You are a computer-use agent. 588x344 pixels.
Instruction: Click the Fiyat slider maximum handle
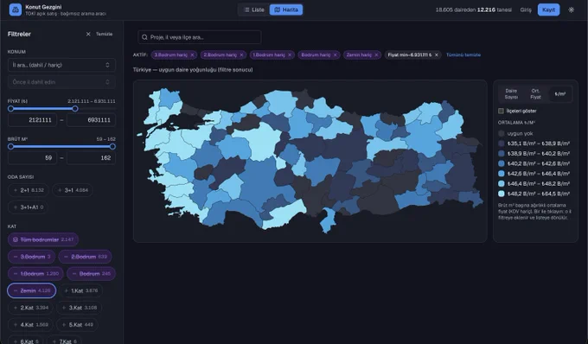[75, 109]
